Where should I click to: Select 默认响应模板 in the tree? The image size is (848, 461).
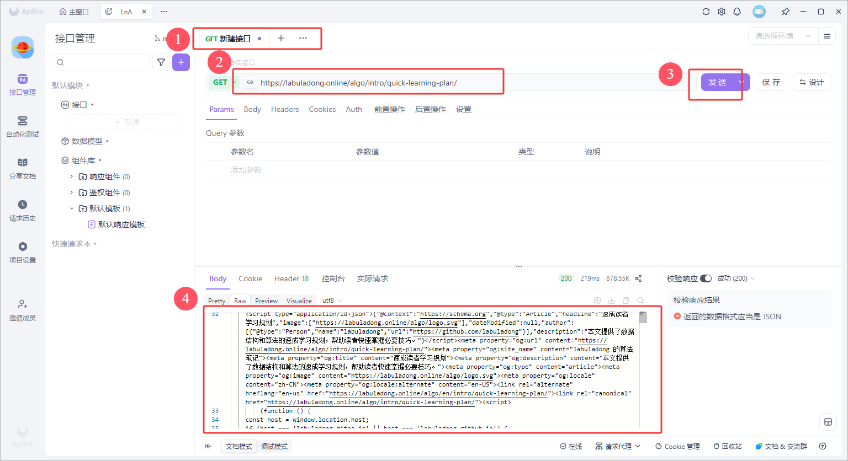[116, 224]
